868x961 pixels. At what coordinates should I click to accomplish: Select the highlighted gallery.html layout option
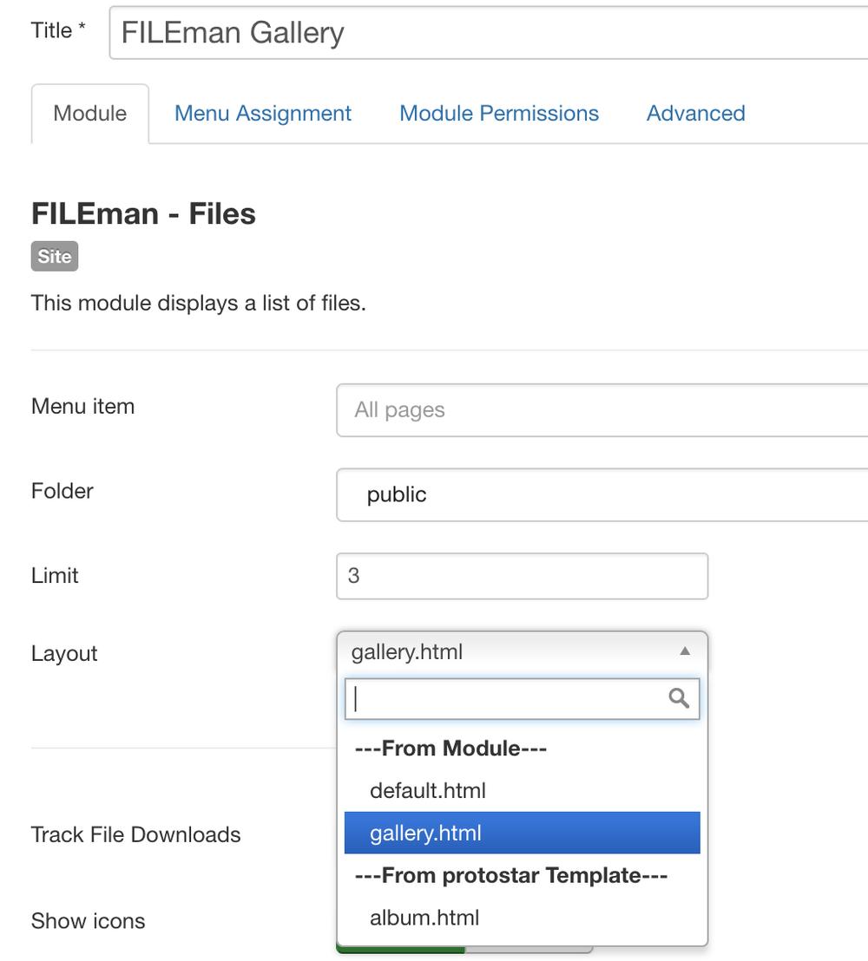(x=424, y=833)
